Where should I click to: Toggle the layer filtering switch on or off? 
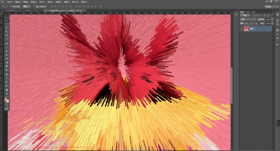coord(273,16)
